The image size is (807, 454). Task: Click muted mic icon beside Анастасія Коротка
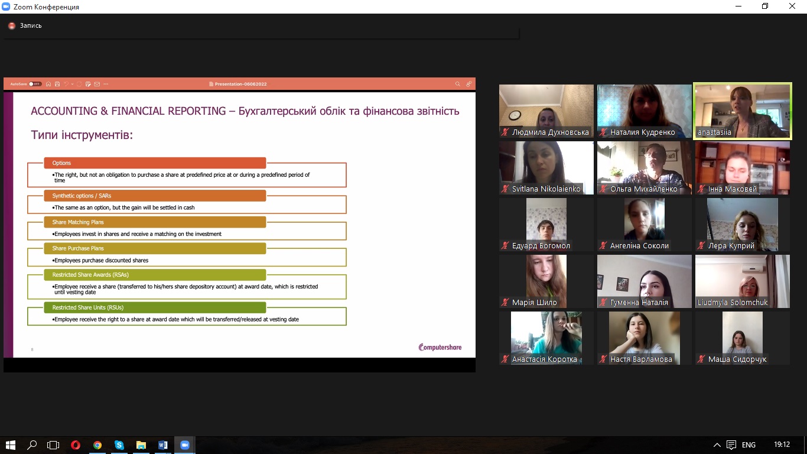(x=505, y=359)
